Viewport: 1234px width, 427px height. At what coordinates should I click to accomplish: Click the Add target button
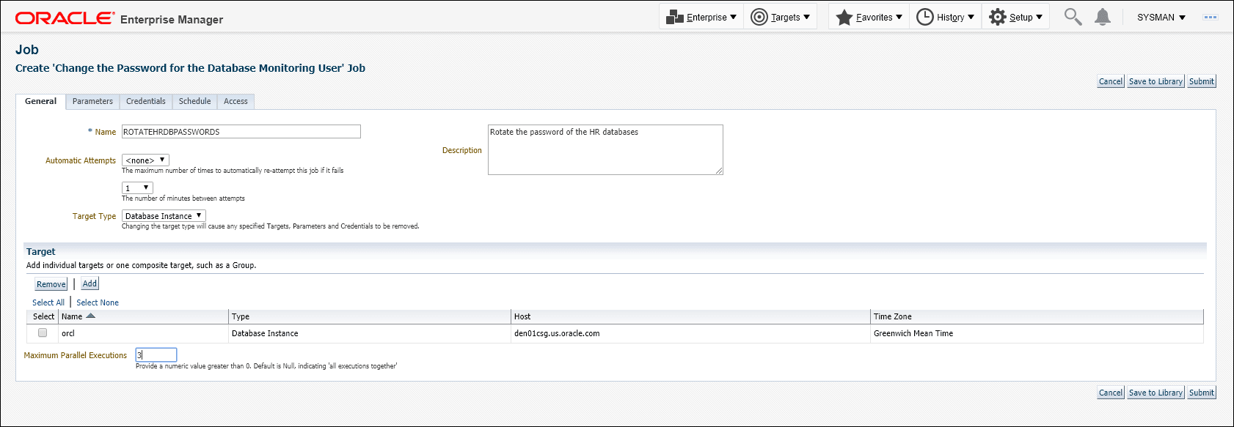tap(90, 283)
